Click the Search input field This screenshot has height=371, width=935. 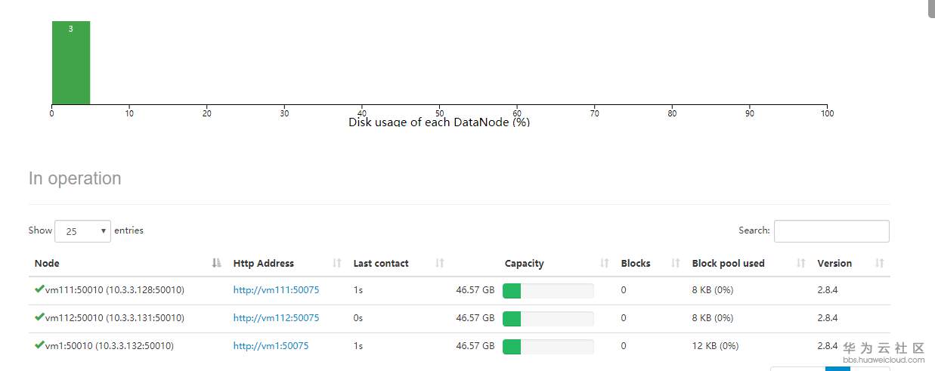click(831, 231)
